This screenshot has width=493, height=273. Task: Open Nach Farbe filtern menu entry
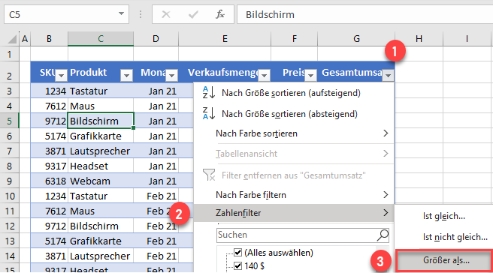point(294,195)
